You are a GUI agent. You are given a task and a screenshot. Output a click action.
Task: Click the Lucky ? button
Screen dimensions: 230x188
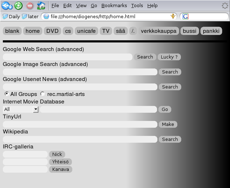pyautogui.click(x=169, y=57)
